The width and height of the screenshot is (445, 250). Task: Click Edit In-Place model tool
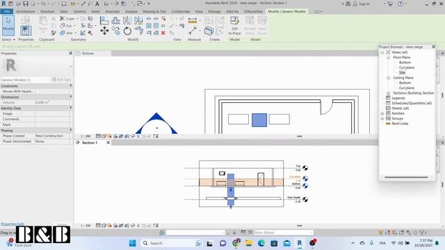pyautogui.click(x=234, y=26)
